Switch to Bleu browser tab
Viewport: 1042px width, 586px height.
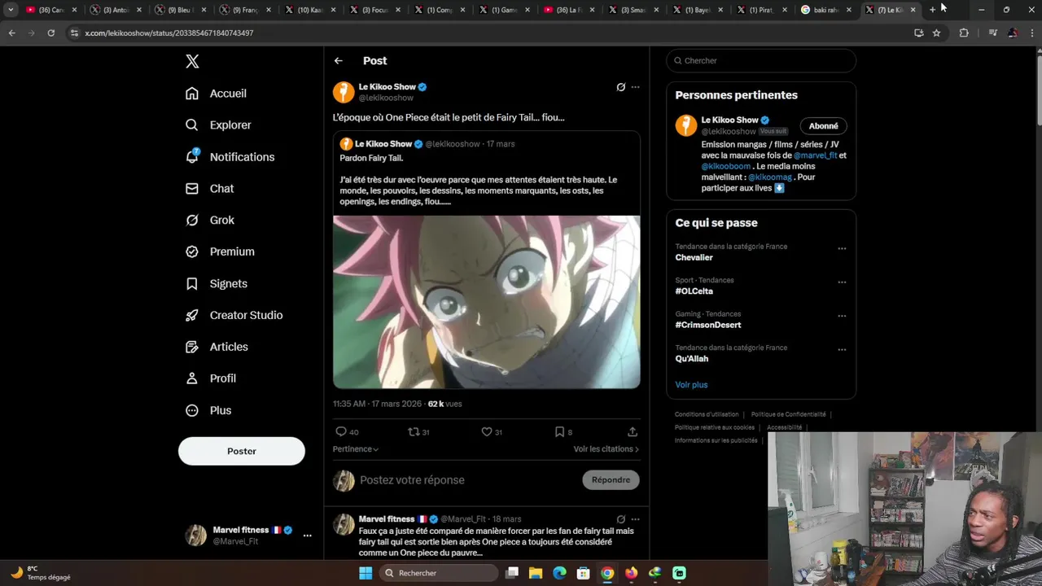tap(182, 10)
